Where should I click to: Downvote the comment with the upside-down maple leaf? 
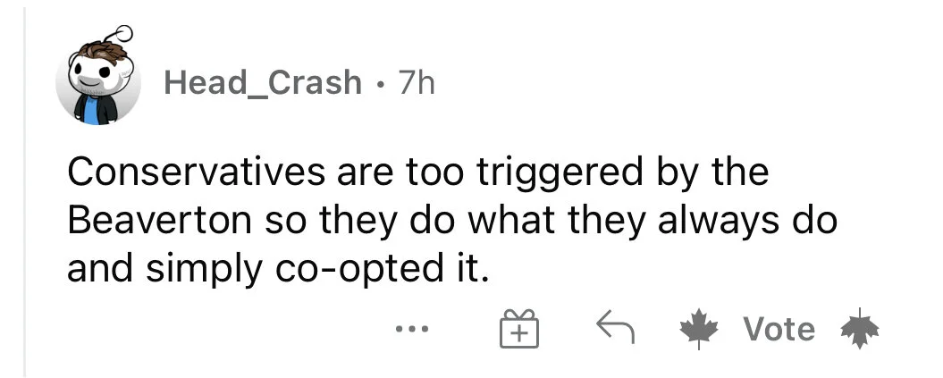pos(860,328)
